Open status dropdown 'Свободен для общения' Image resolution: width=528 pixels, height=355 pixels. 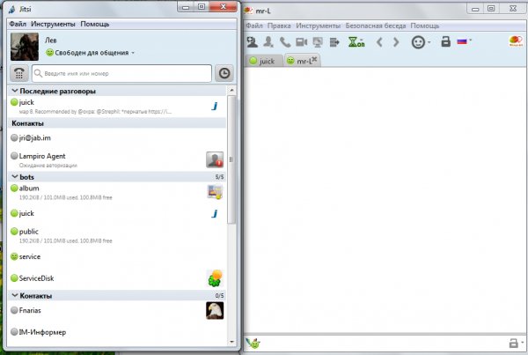coord(91,53)
